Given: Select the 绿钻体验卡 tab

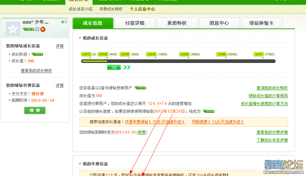Looking at the screenshot, I should click(x=261, y=23).
